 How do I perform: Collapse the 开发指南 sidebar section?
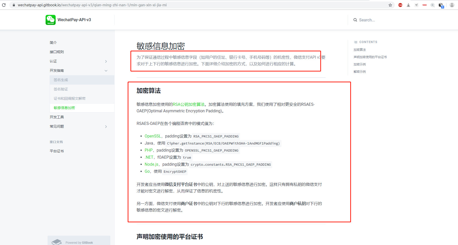click(x=106, y=71)
